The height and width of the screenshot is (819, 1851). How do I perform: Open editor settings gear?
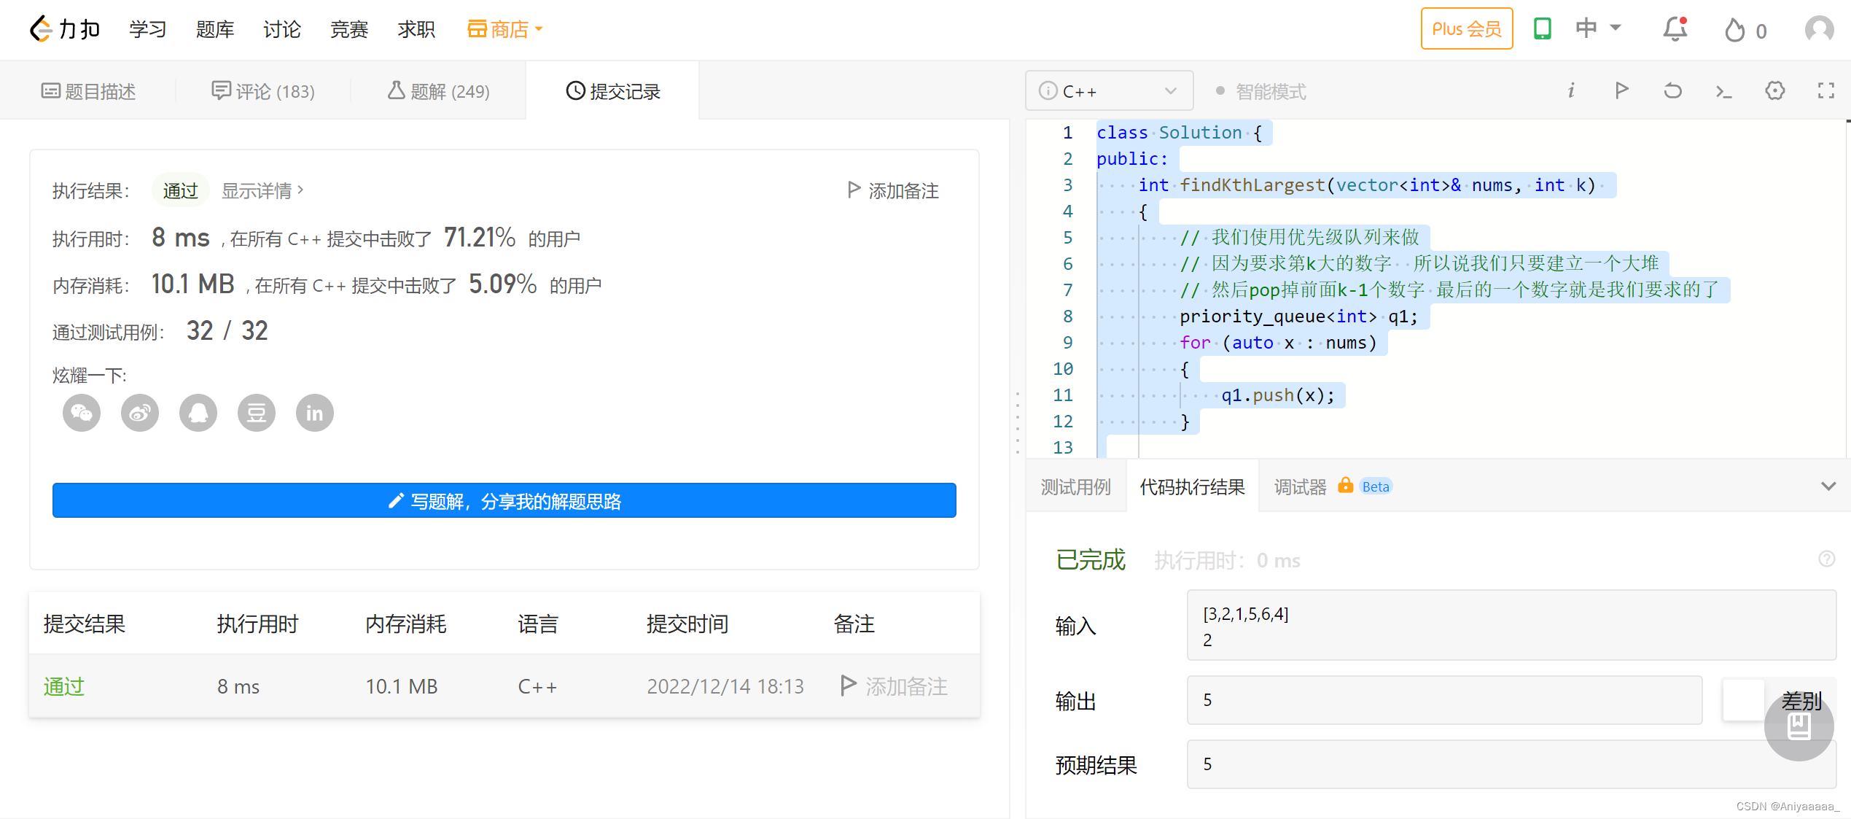(1774, 90)
